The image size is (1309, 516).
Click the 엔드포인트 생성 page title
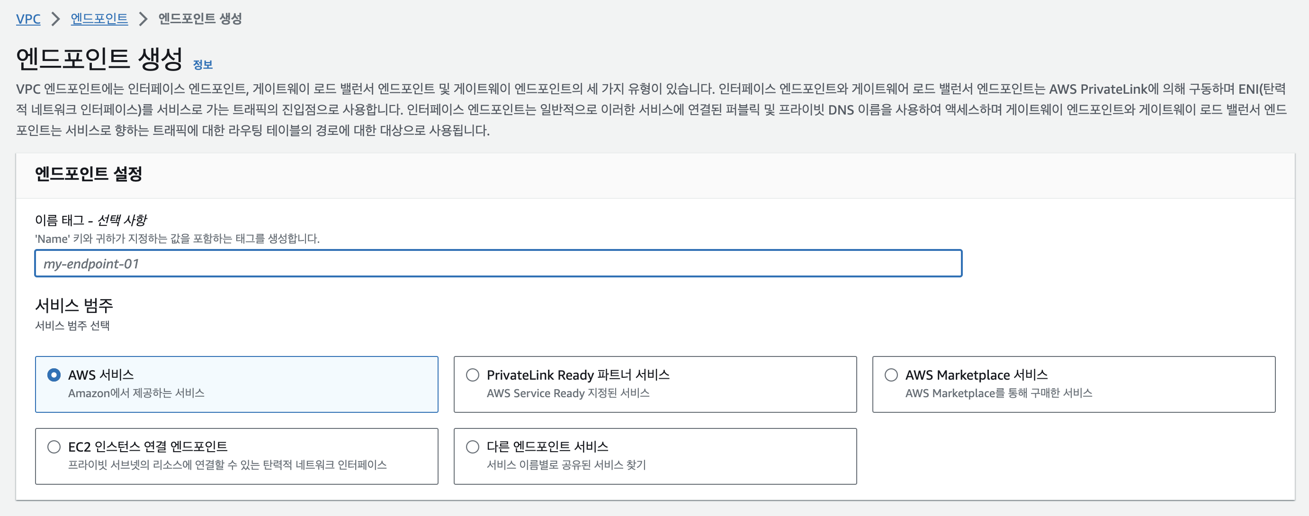click(x=99, y=58)
